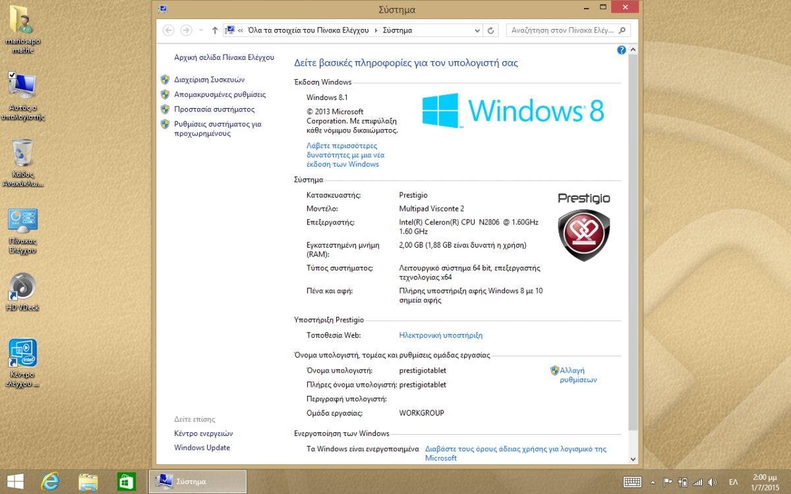This screenshot has height=494, width=791.
Task: Open 'Ηλεκτρονική υποστήριξη' website link
Action: click(441, 335)
